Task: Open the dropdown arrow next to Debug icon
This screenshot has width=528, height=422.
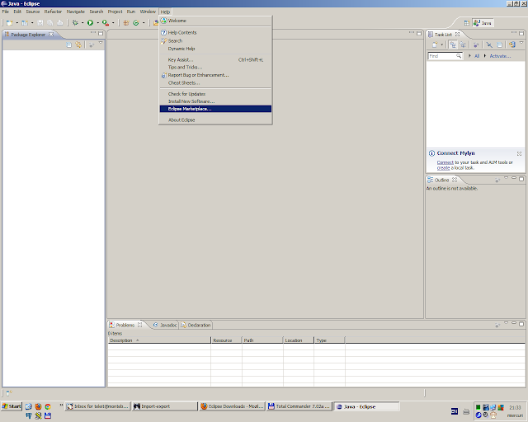Action: tap(82, 23)
